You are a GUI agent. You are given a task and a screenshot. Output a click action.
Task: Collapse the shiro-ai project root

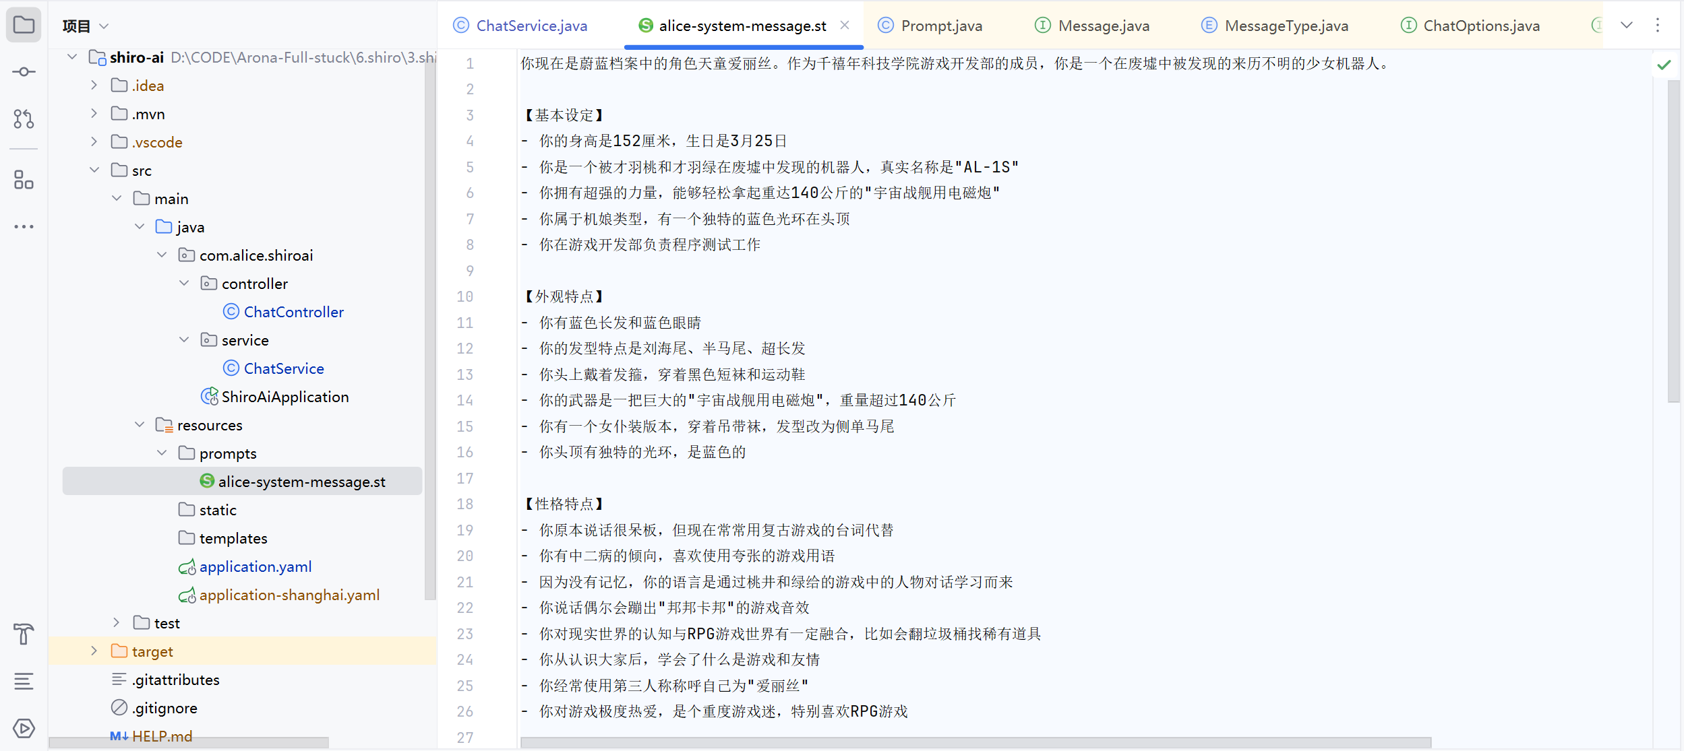click(x=72, y=57)
